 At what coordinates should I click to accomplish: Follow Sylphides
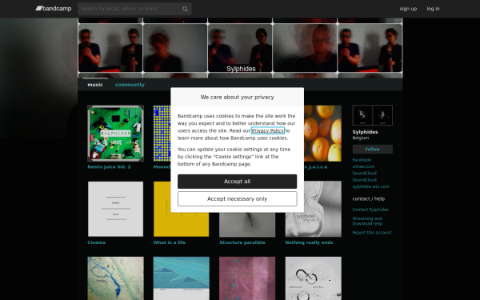(x=372, y=149)
